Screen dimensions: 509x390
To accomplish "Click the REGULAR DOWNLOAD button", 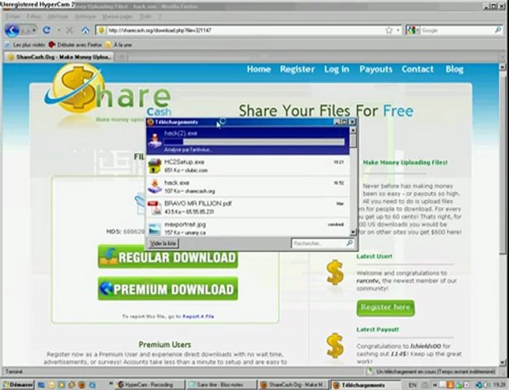I will tap(168, 257).
